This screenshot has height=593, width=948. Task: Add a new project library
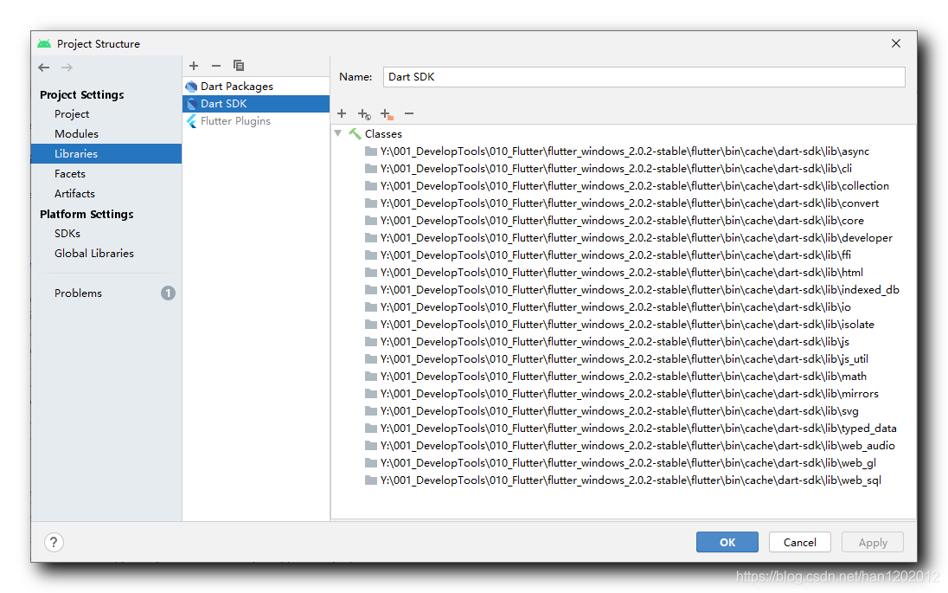[x=194, y=65]
